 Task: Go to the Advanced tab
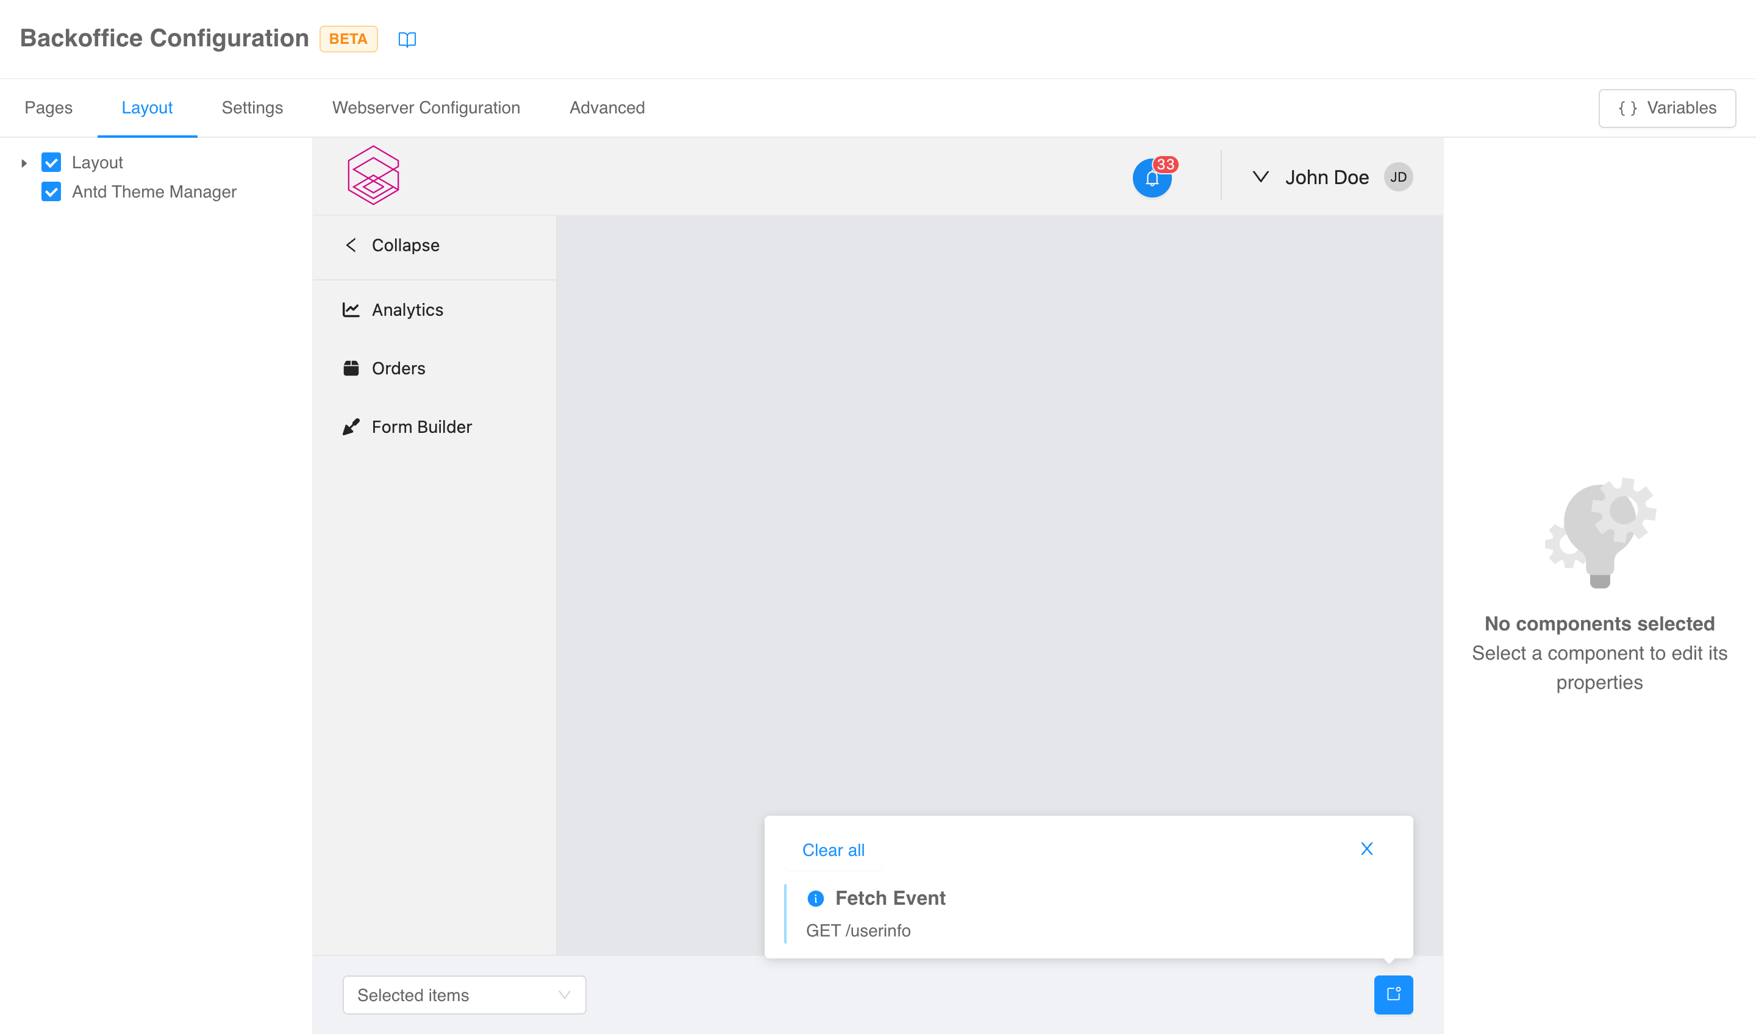(607, 107)
